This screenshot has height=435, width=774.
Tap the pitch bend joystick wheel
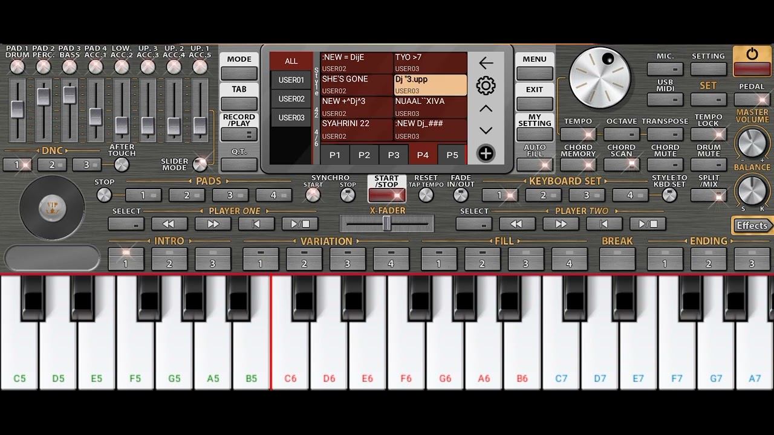52,208
